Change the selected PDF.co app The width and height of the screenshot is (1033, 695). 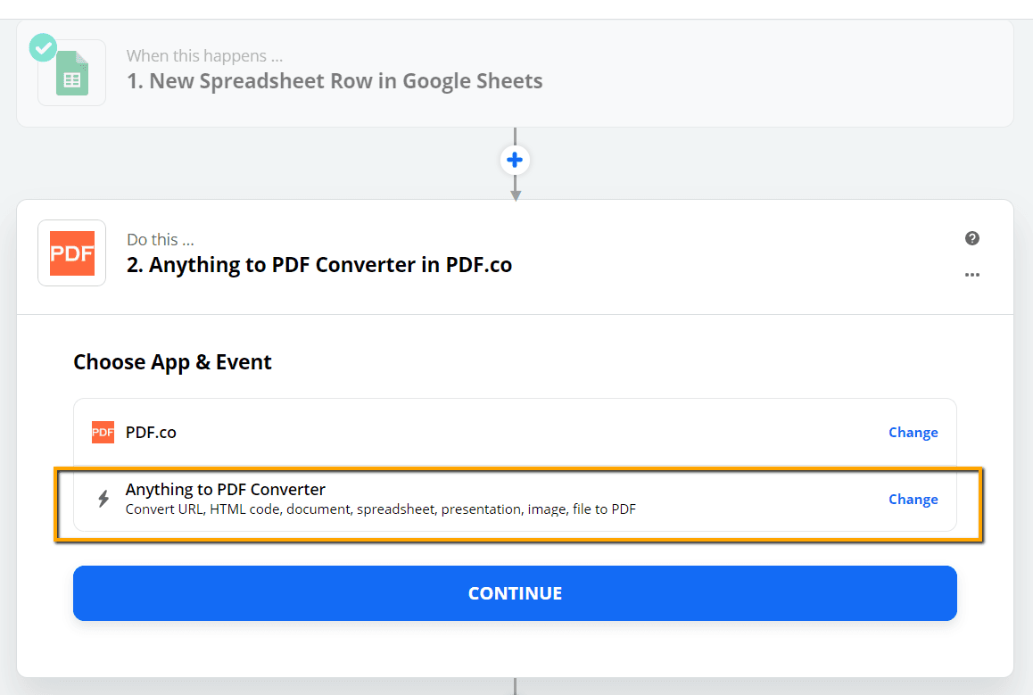913,433
